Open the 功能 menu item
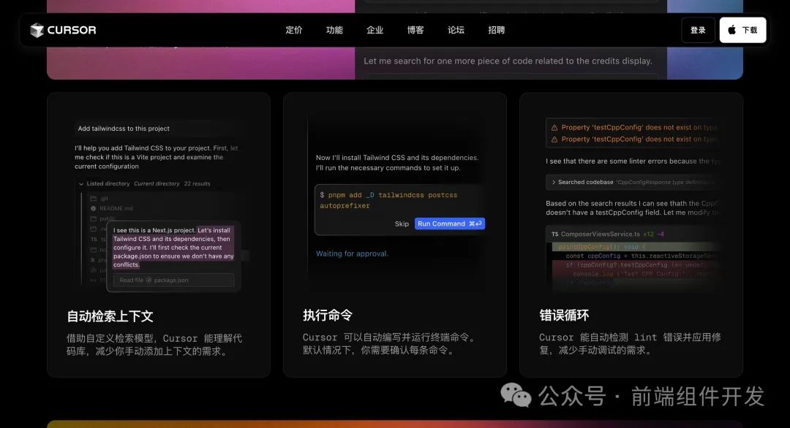Viewport: 790px width, 428px height. tap(334, 30)
